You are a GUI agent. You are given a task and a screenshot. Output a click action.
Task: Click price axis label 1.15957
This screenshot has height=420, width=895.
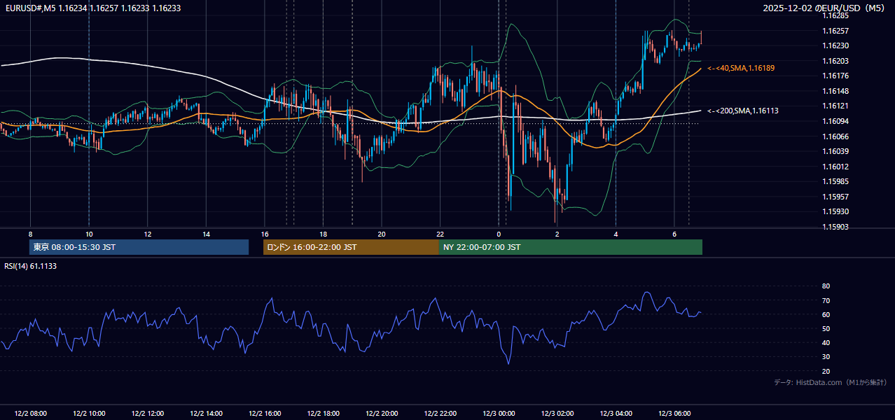[x=835, y=197]
